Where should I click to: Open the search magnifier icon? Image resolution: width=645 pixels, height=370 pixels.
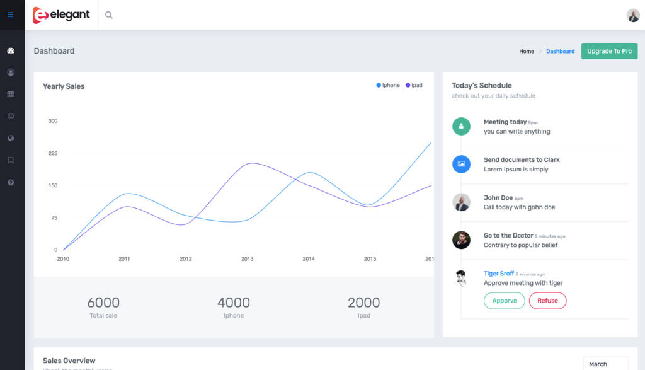108,15
